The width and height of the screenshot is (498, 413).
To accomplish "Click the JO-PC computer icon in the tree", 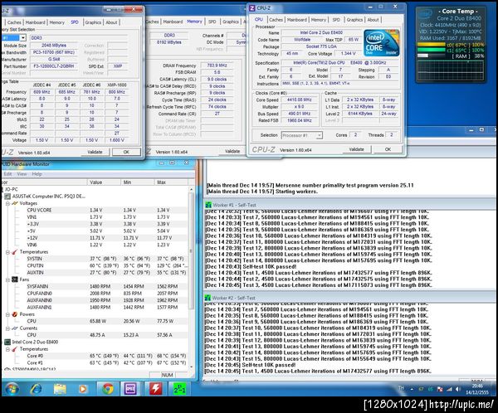I will 2,189.
